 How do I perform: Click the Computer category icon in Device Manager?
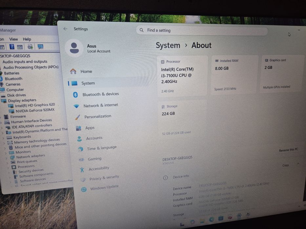2,90
